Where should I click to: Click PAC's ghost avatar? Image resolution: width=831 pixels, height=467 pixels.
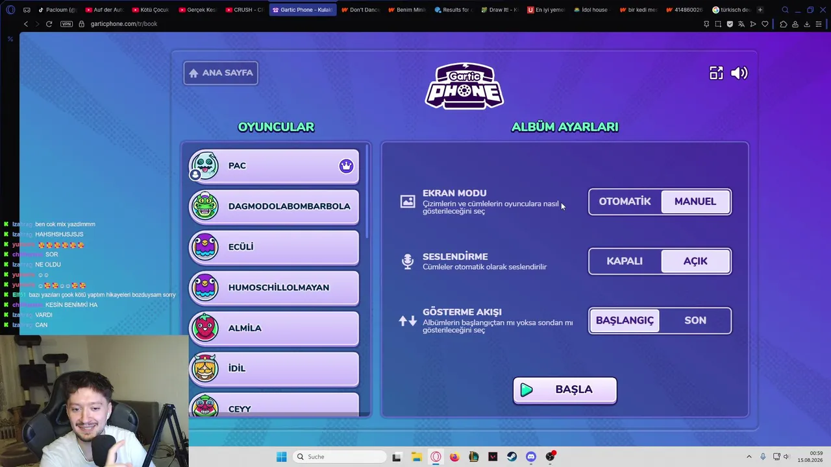click(x=205, y=166)
